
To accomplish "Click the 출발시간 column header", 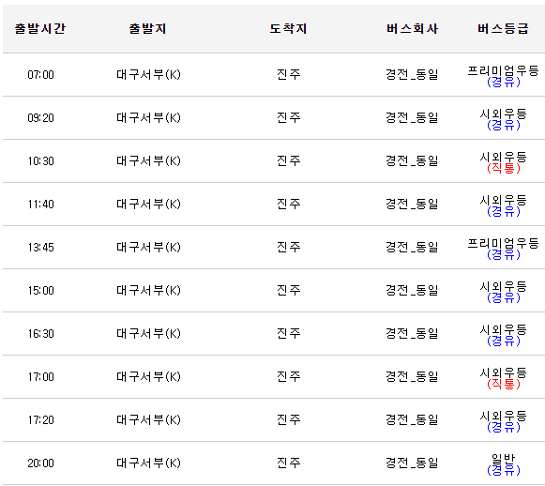I will 40,28.
